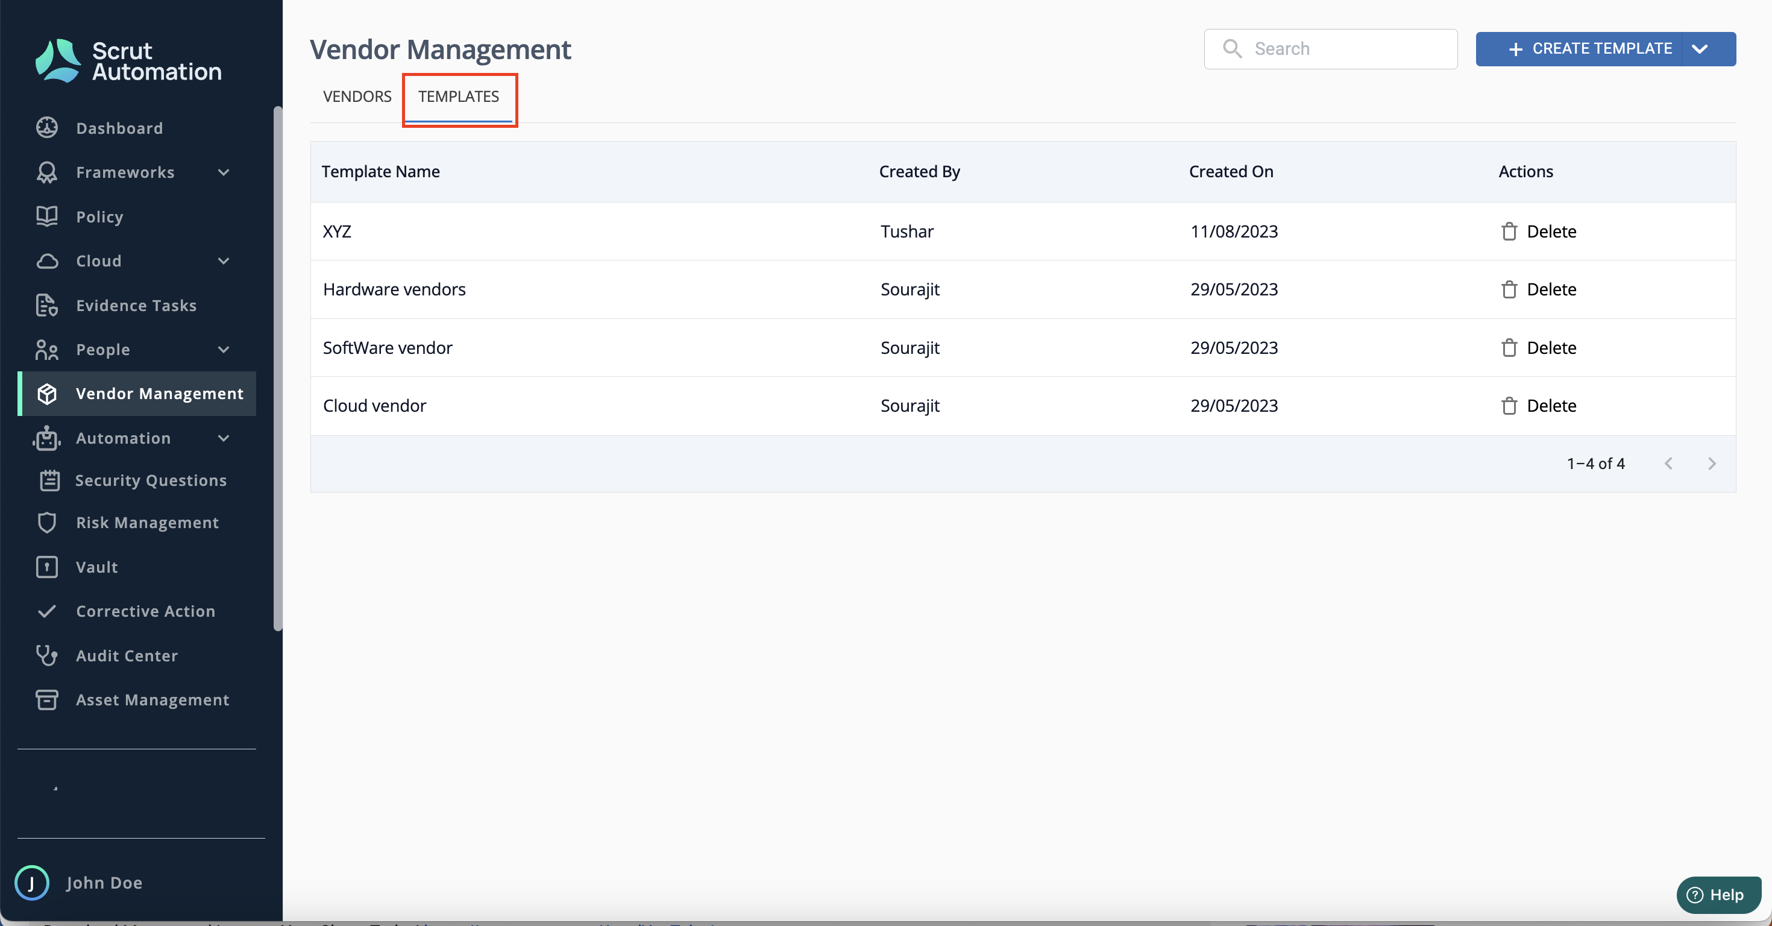Screen dimensions: 1772x926
Task: Click the Vendor Management cube icon
Action: [x=47, y=394]
